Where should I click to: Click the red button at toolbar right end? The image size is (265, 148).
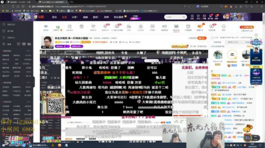(x=247, y=27)
